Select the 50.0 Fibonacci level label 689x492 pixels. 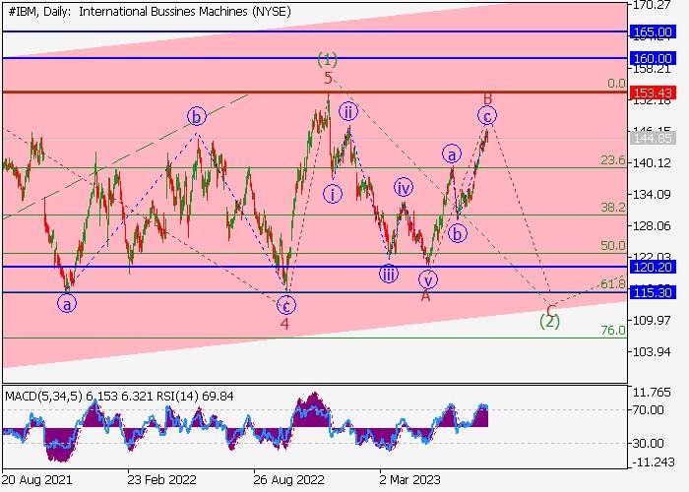pos(613,246)
